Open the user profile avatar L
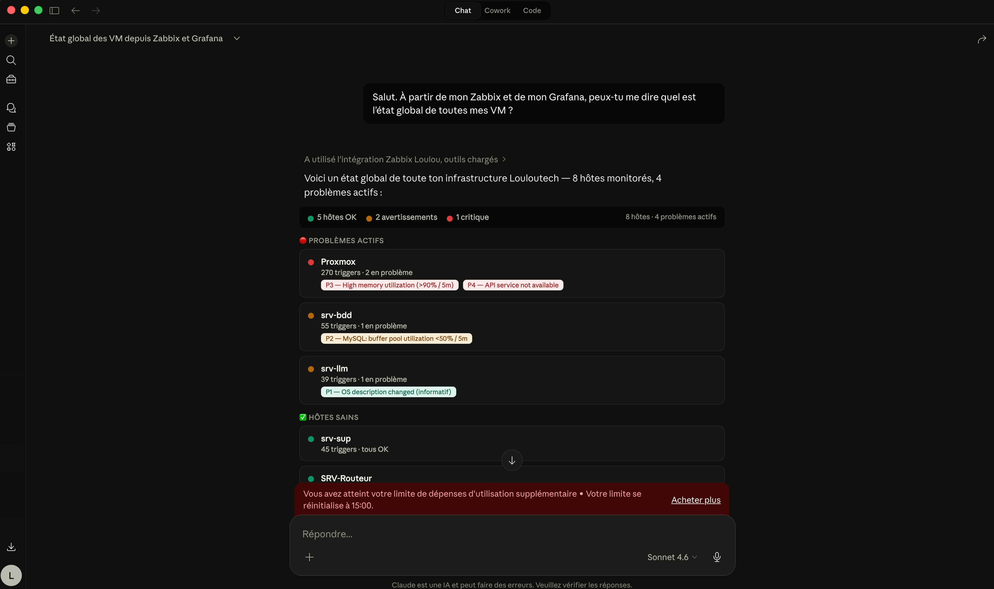The image size is (994, 589). 11,575
